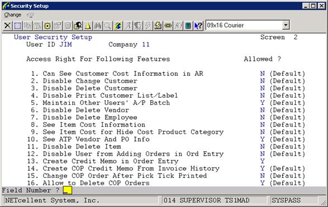Click the grayed-out eXit menu
This screenshot has width=328, height=207.
tap(31, 15)
